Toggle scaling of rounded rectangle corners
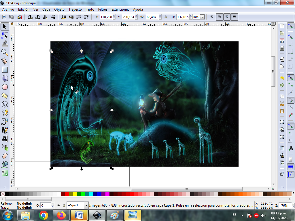 tap(219, 17)
